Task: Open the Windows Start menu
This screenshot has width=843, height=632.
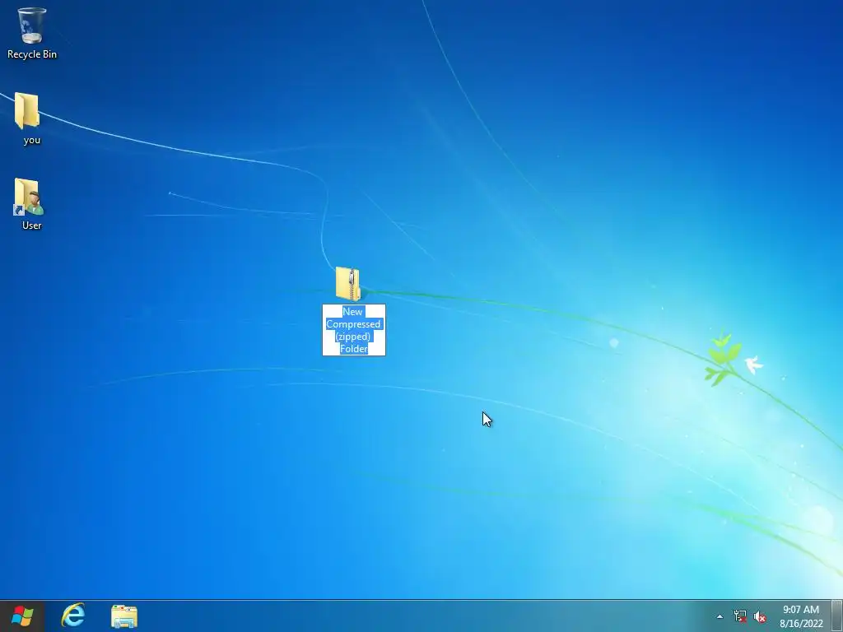Action: tap(22, 616)
